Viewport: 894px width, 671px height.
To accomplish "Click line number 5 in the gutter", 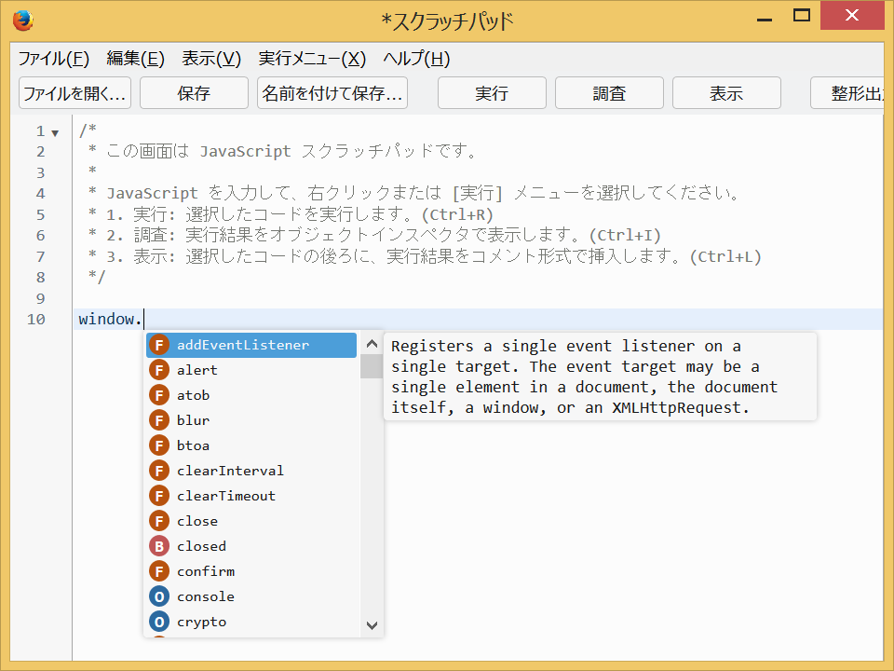I will pyautogui.click(x=40, y=215).
